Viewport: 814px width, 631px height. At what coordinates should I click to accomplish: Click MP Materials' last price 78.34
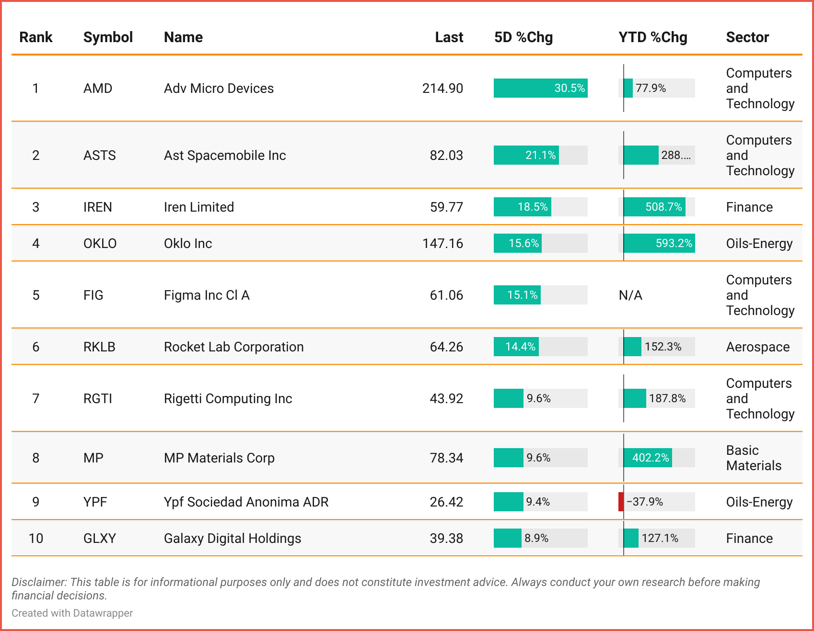[x=446, y=458]
